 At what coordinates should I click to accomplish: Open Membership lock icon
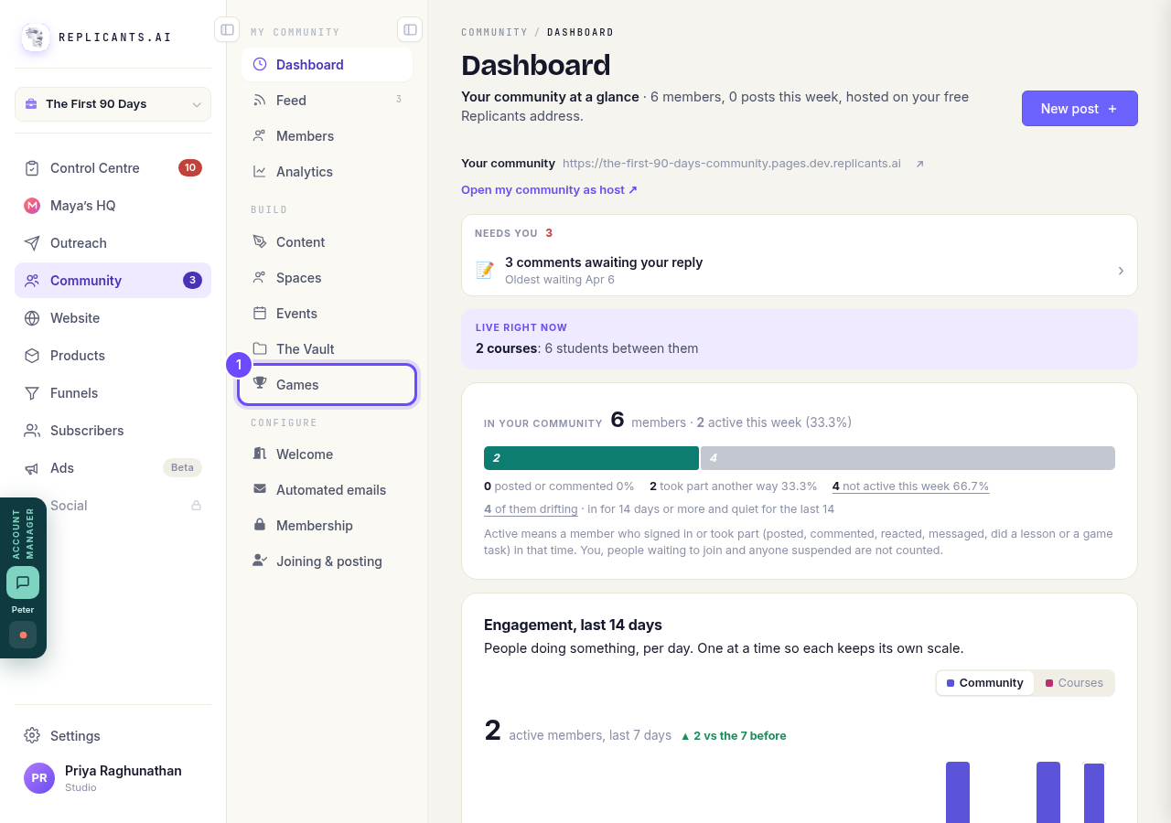[260, 525]
